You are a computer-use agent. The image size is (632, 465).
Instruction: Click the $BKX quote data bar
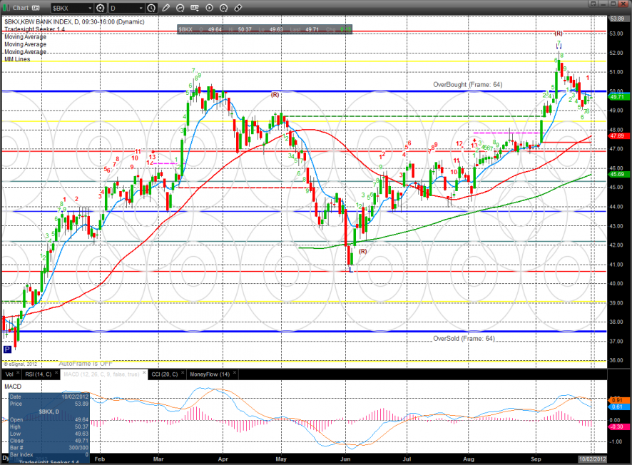click(x=265, y=29)
